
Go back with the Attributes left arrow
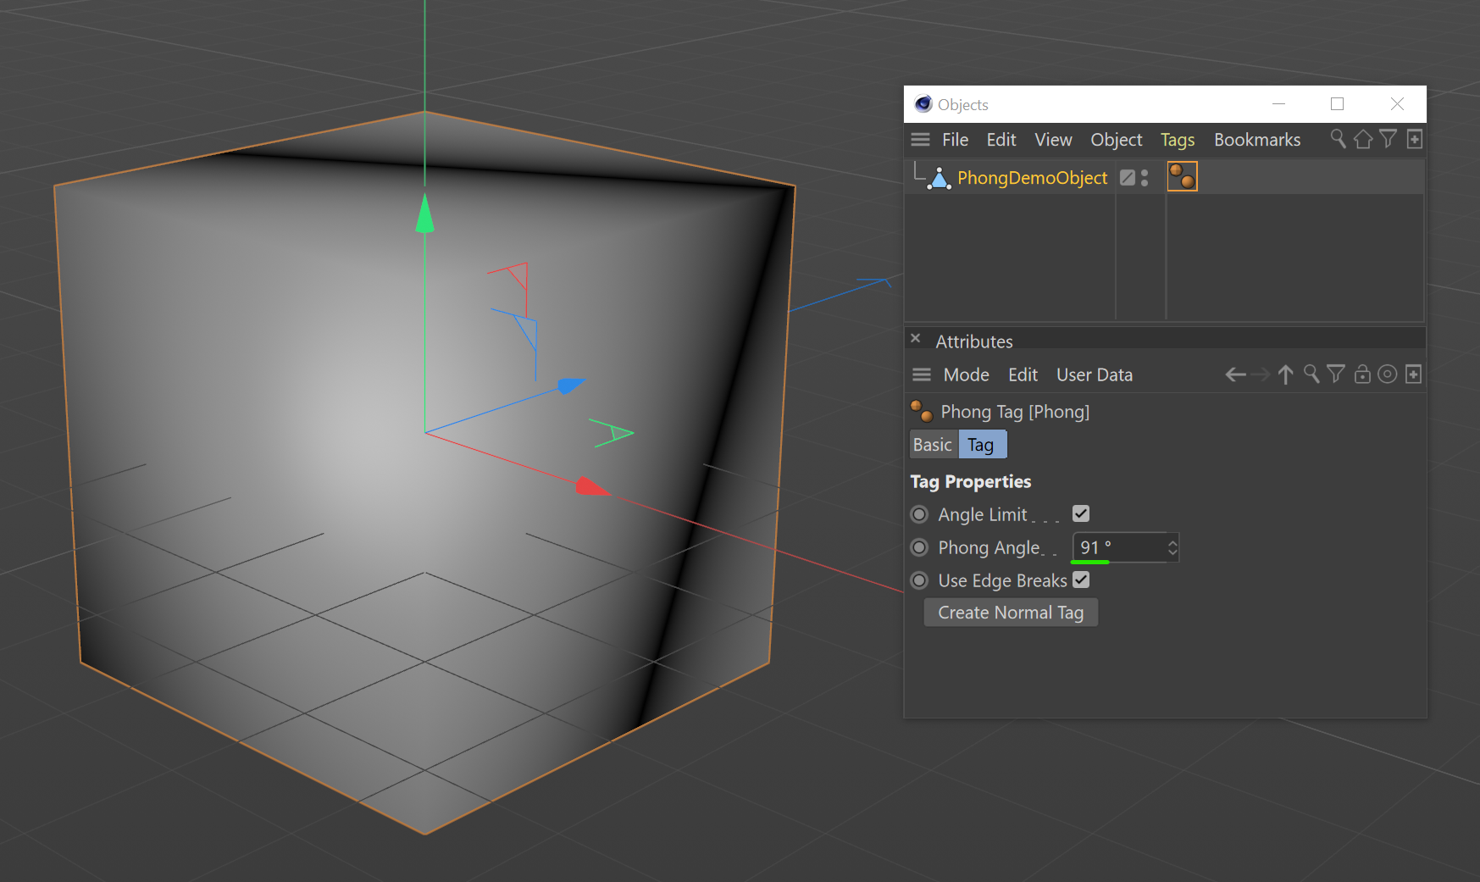1235,374
